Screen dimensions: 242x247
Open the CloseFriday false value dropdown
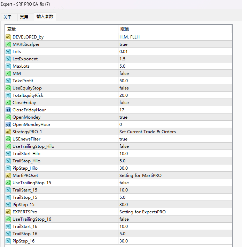[175, 103]
